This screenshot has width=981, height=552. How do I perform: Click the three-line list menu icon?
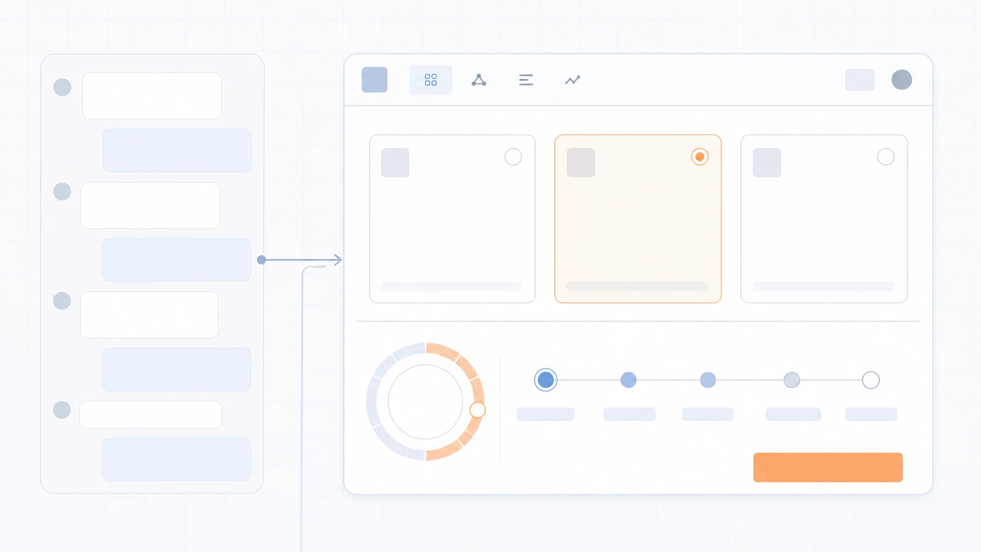coord(526,80)
